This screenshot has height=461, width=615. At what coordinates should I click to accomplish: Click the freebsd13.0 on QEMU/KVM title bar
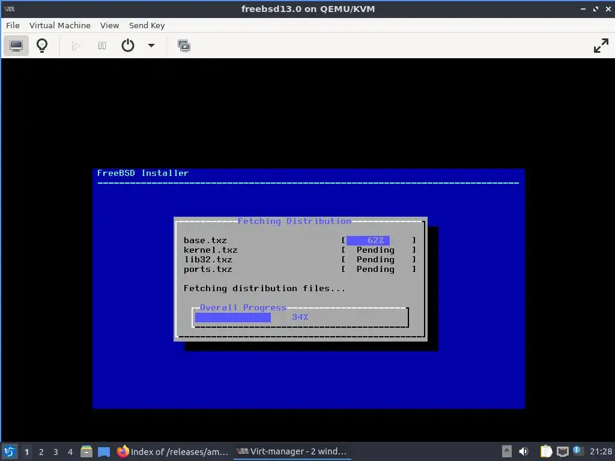click(x=308, y=8)
